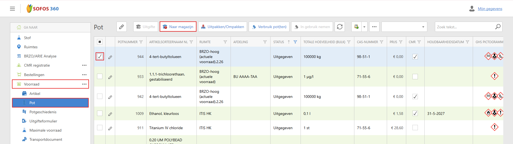513x144 pixels.
Task: Select the row checkbox for pot 1009
Action: pyautogui.click(x=100, y=114)
